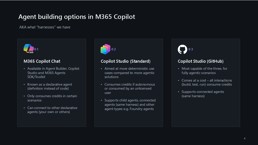
Task: Click the most capable of the three bullet
Action: pyautogui.click(x=204, y=71)
